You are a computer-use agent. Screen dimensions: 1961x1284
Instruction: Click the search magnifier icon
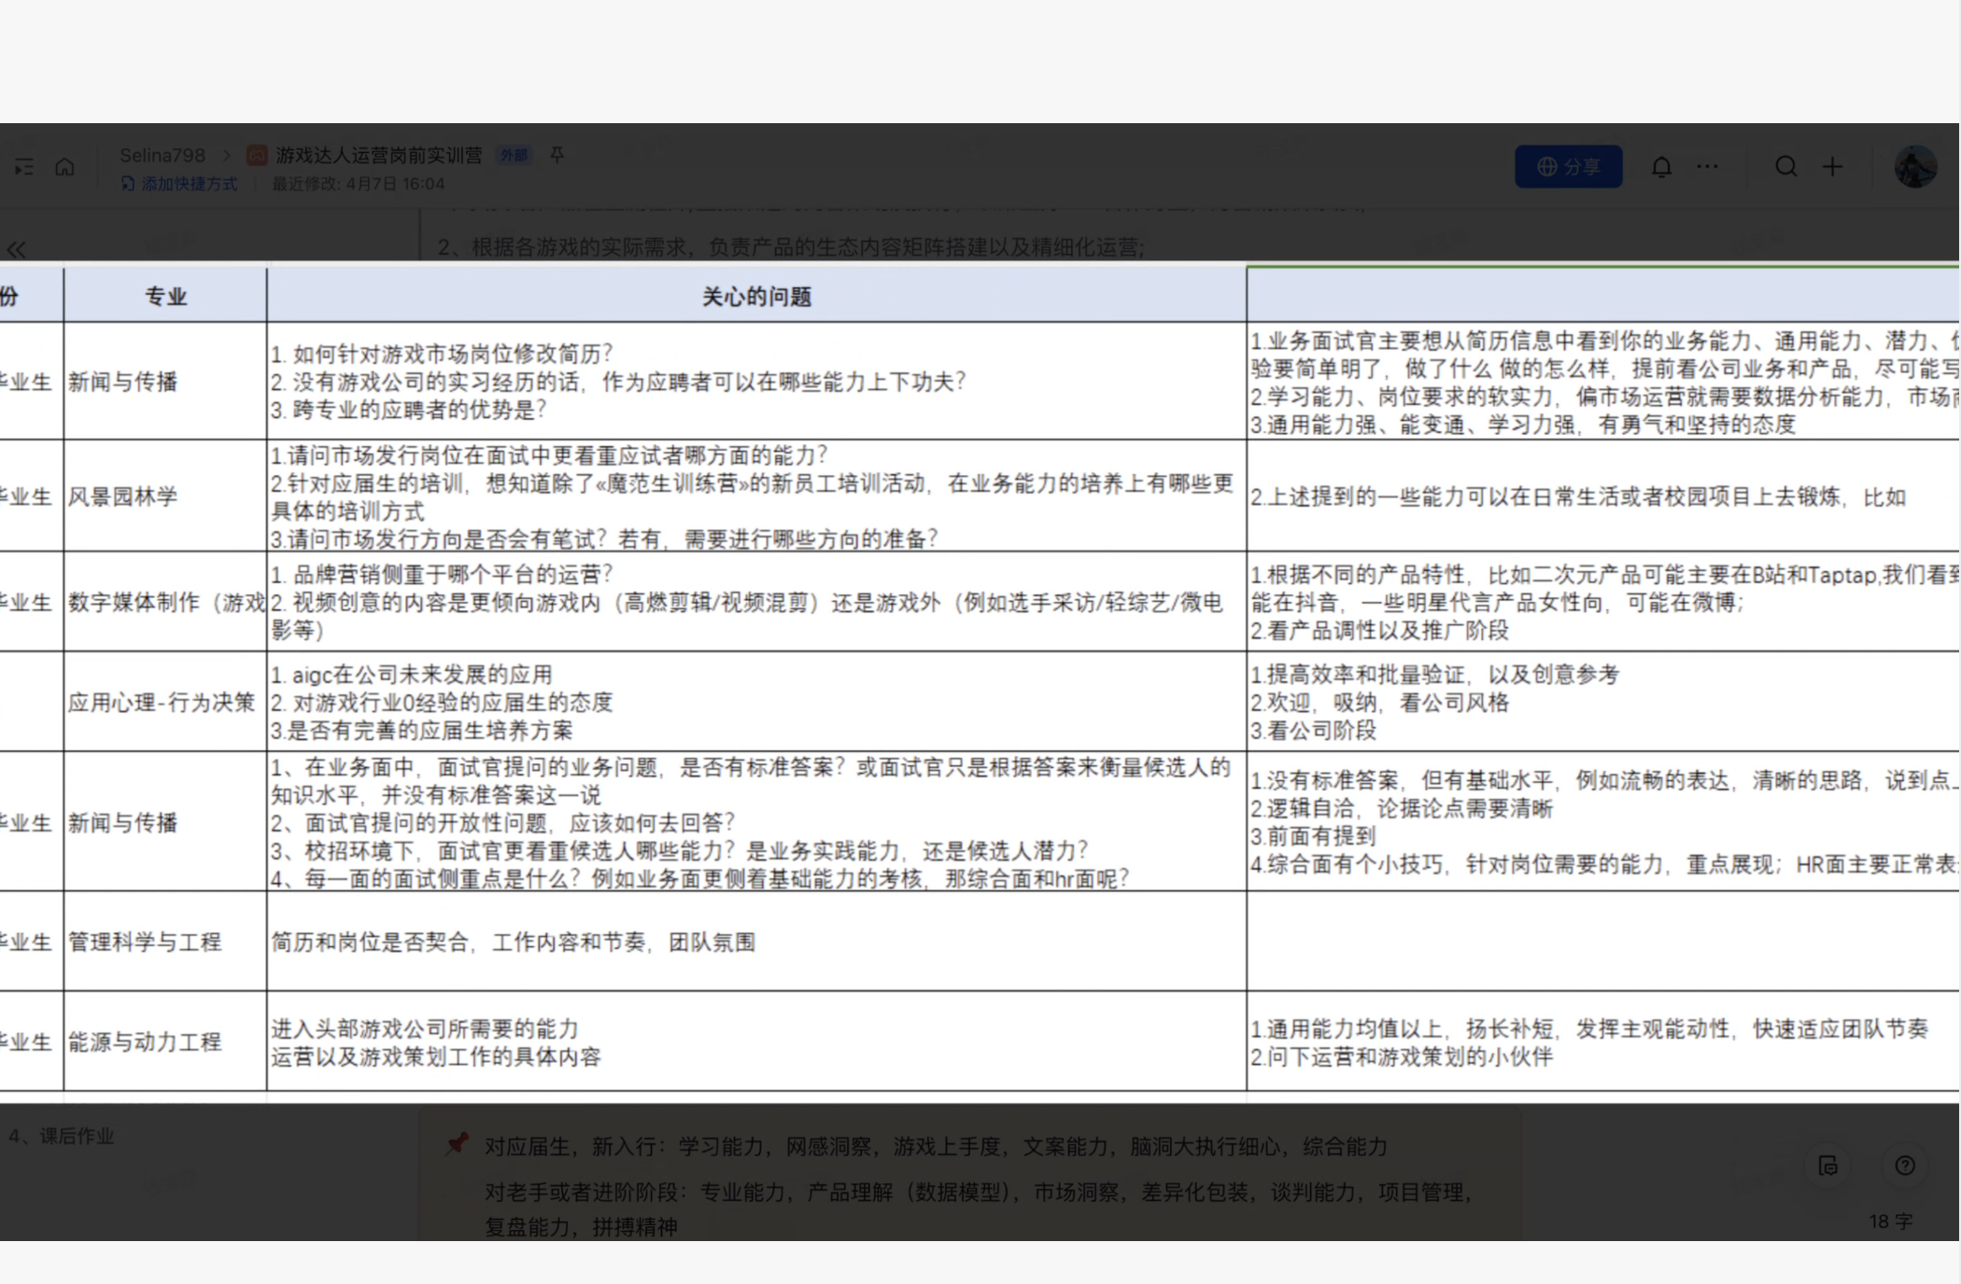click(1785, 167)
